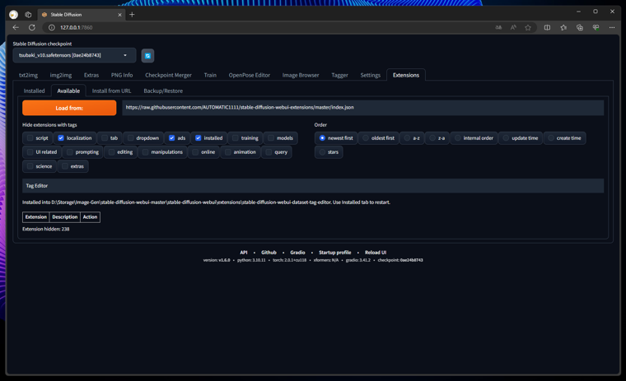Open the API footer link
This screenshot has height=381, width=626.
coord(244,253)
